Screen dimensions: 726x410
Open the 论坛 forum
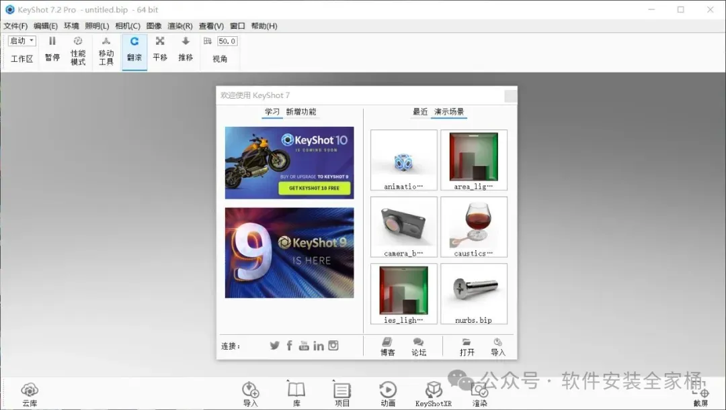tap(419, 347)
